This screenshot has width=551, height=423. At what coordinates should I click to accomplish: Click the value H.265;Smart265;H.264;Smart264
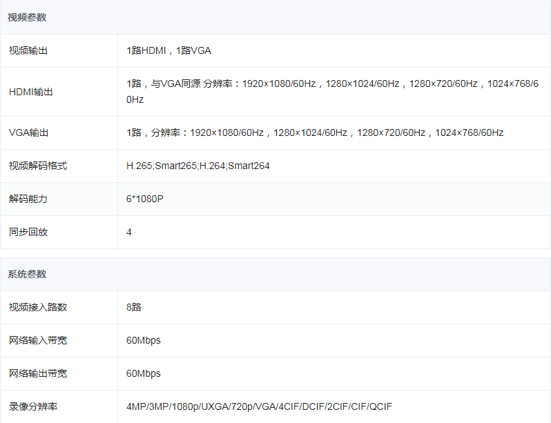tap(198, 166)
